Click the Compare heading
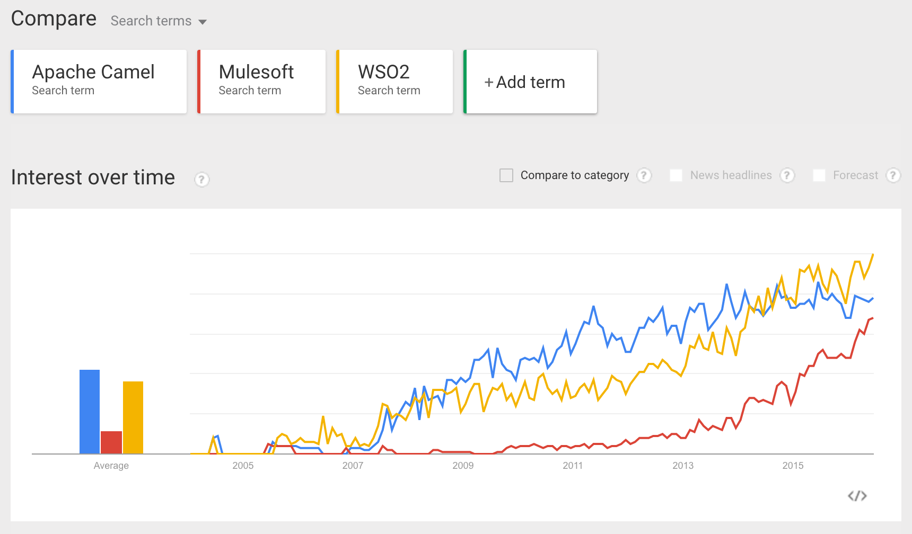 coord(54,19)
